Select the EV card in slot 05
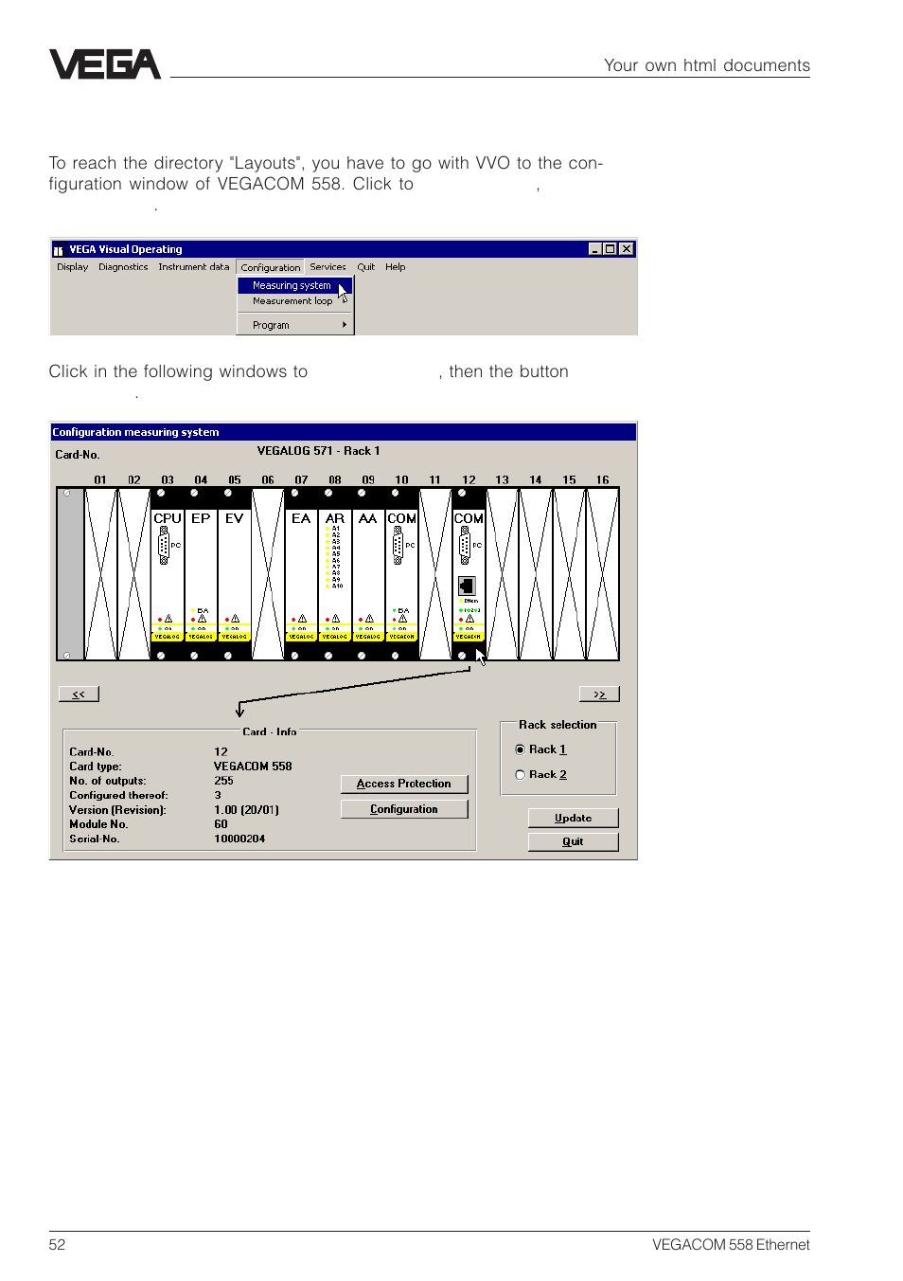This screenshot has height=1281, width=903. [x=234, y=574]
